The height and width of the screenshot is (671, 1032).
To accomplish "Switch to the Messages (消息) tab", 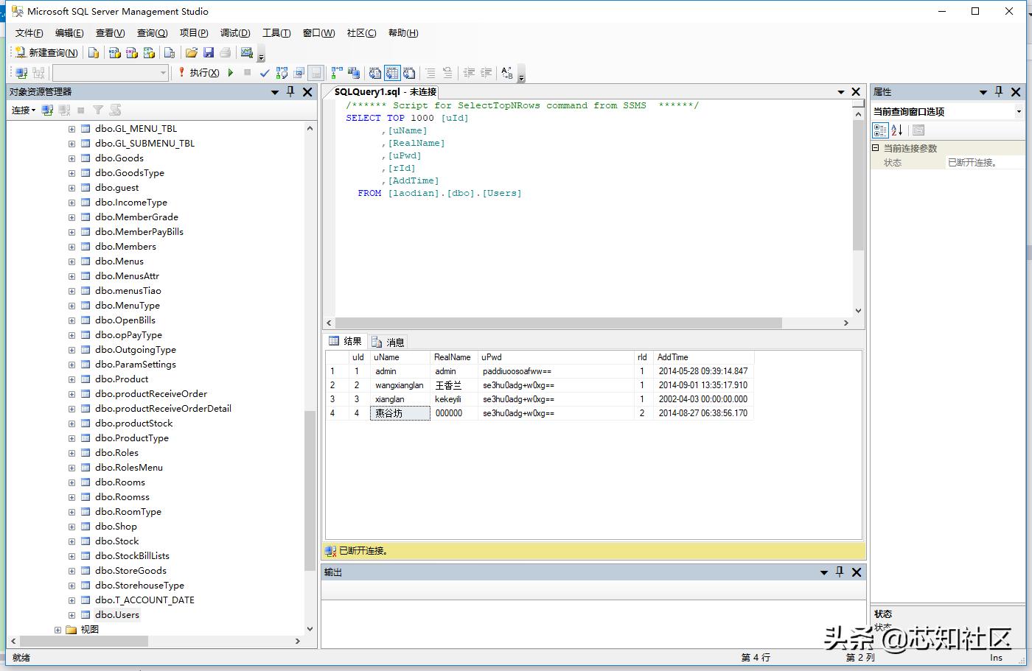I will click(x=388, y=342).
